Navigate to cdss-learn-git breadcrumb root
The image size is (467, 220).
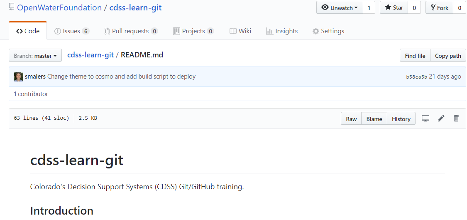pos(90,55)
